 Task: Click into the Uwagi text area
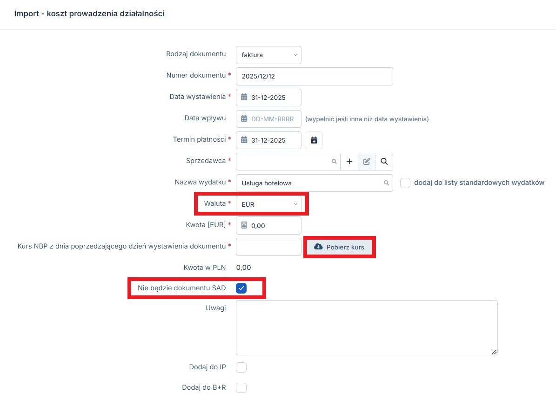coord(366,327)
